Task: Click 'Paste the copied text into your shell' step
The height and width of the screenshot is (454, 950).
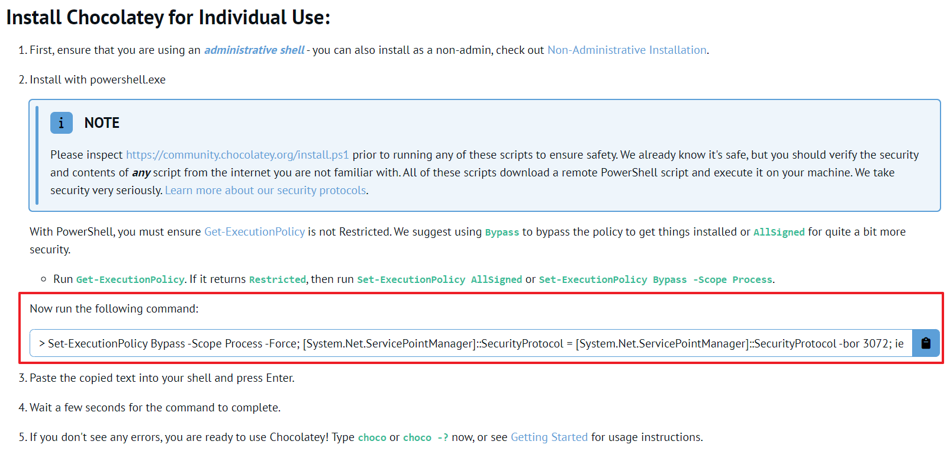Action: tap(162, 378)
